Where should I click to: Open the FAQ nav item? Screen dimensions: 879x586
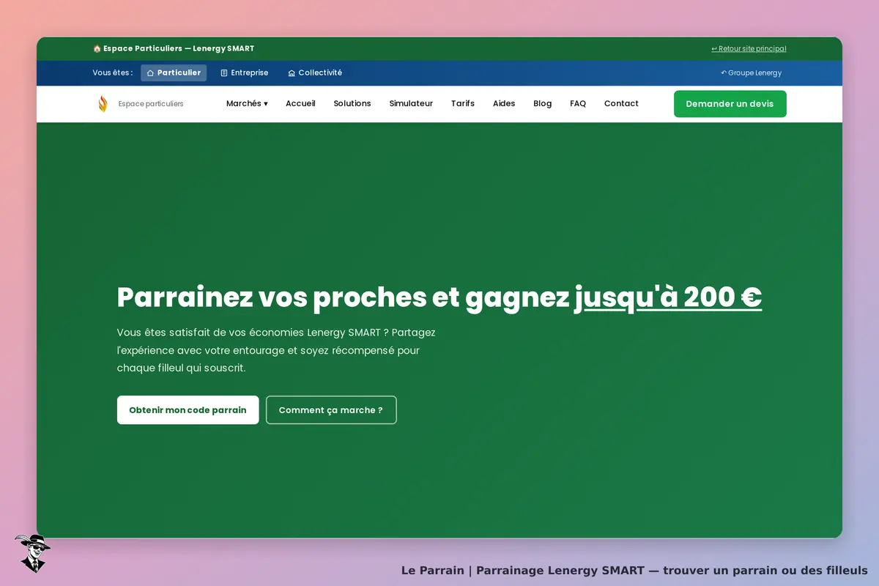click(x=578, y=103)
